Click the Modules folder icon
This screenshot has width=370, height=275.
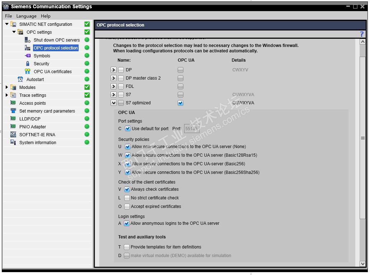coord(13,87)
